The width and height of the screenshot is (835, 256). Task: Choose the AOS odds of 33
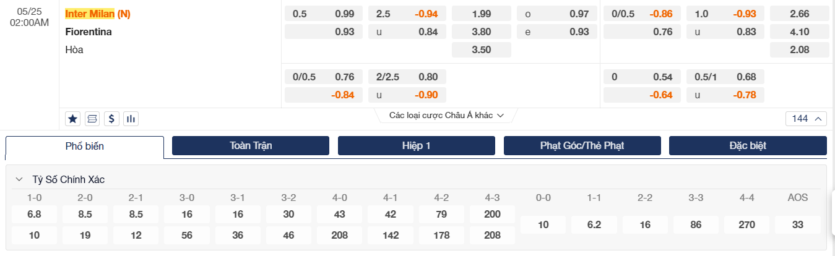[x=797, y=224]
